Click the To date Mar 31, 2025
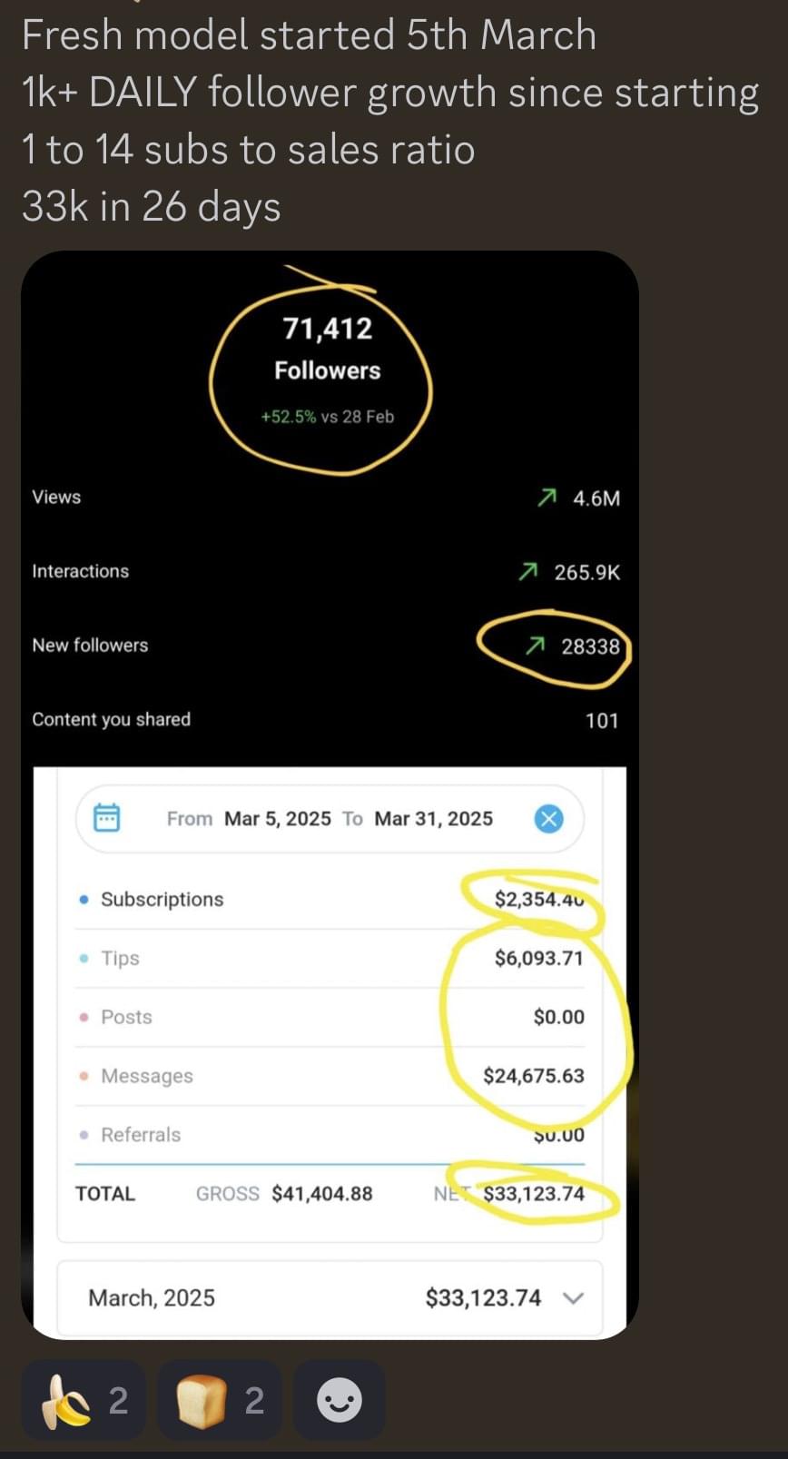This screenshot has height=1459, width=788. (x=433, y=818)
